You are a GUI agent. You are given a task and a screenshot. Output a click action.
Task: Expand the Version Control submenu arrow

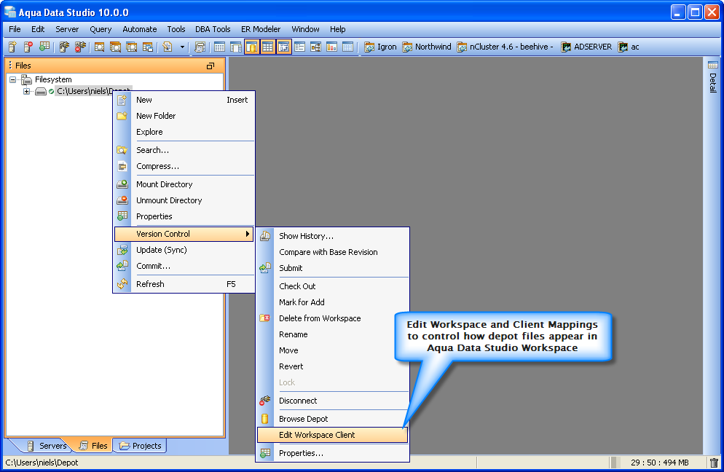(248, 234)
